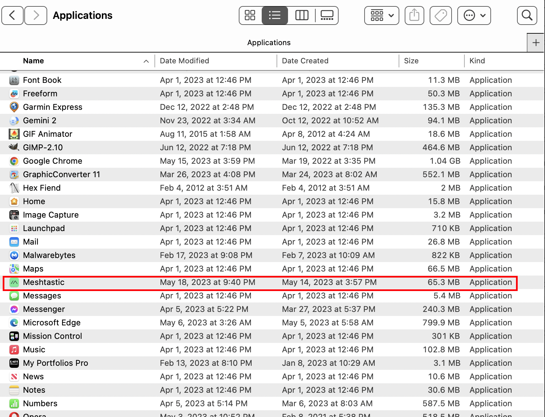Click the Tags toolbar button
The width and height of the screenshot is (545, 417).
[441, 15]
